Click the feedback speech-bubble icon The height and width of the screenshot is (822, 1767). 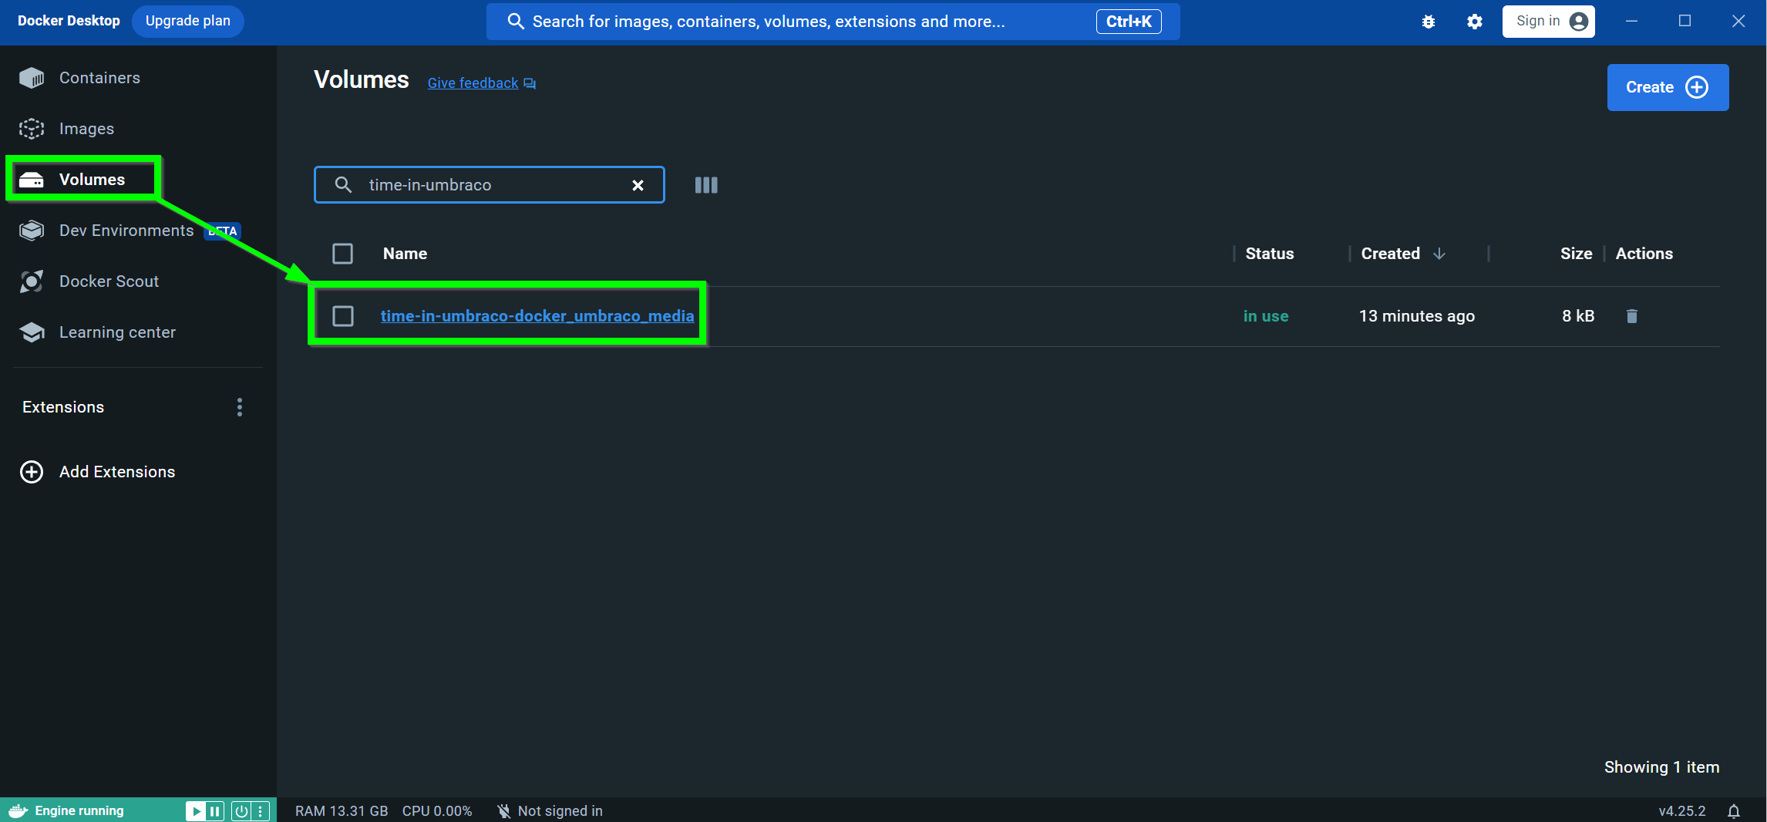click(x=530, y=83)
